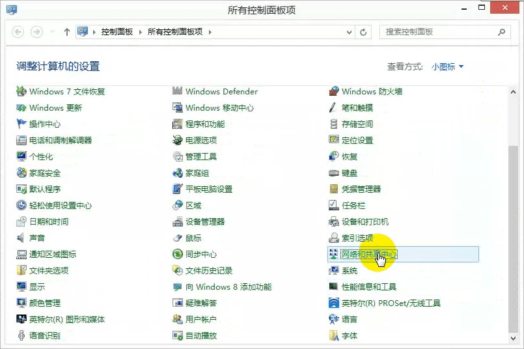Expand the chevron after 所有控制面板项 in breadcrumb
The image size is (524, 349).
[x=210, y=32]
